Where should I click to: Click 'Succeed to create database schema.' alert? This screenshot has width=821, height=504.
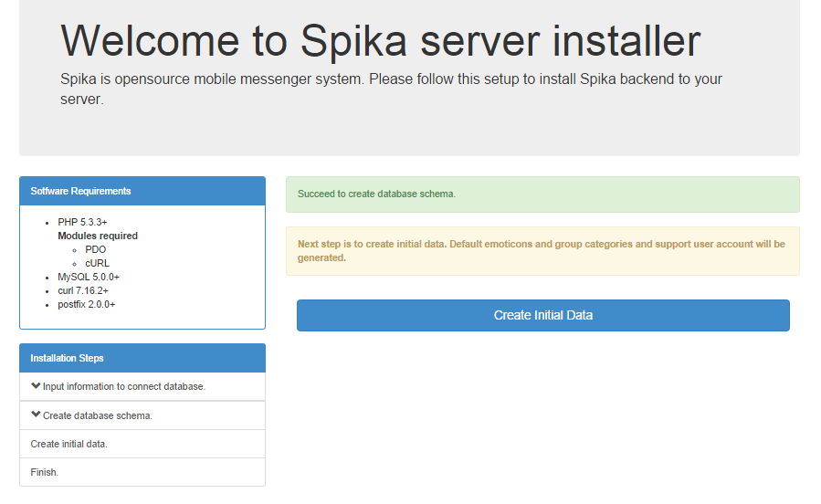[543, 194]
